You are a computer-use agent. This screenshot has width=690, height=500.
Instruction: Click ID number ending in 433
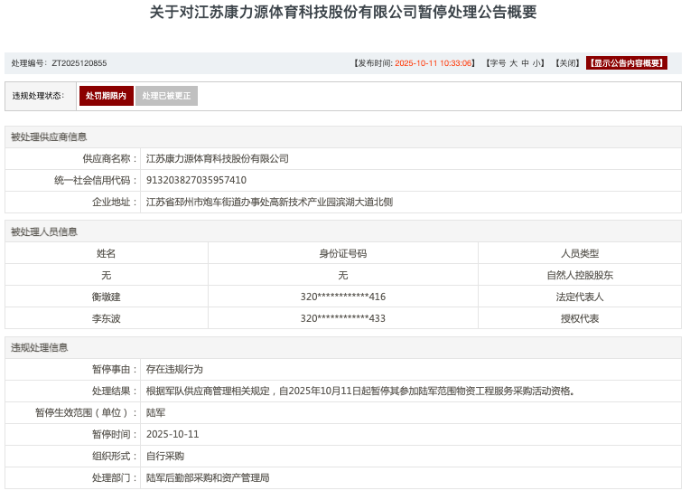[x=343, y=318]
